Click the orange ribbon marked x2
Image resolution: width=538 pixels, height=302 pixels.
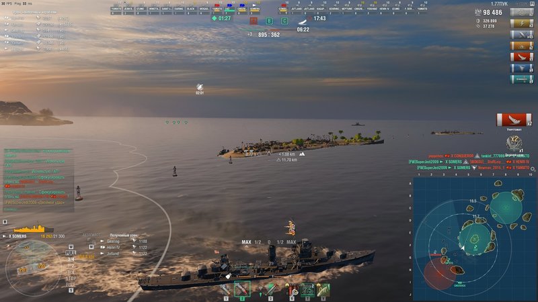[x=522, y=46]
